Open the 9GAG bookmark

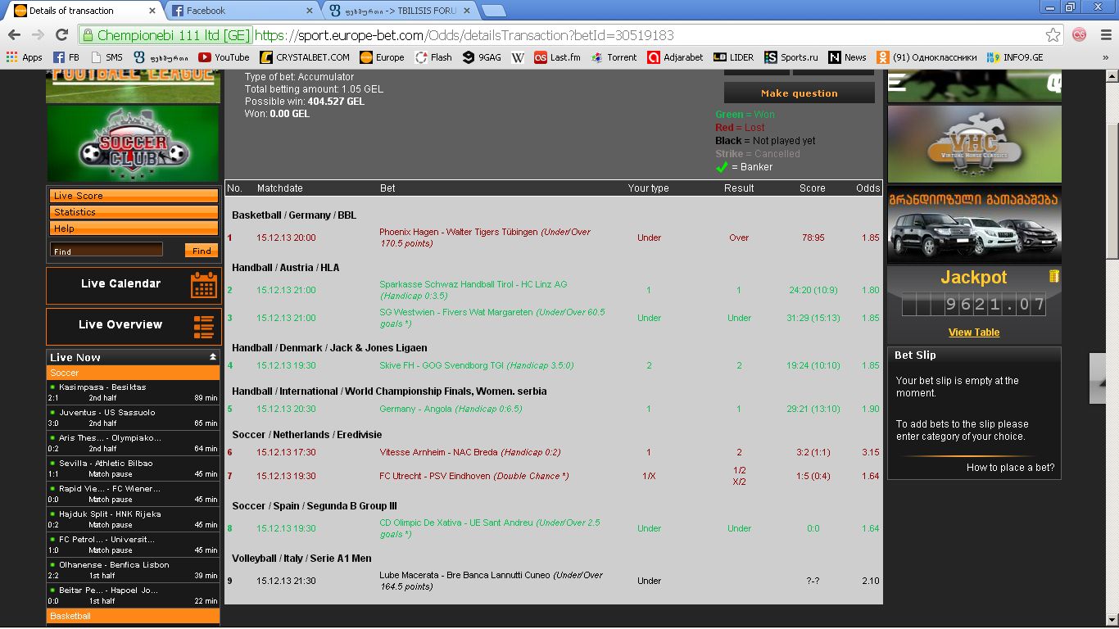point(482,57)
